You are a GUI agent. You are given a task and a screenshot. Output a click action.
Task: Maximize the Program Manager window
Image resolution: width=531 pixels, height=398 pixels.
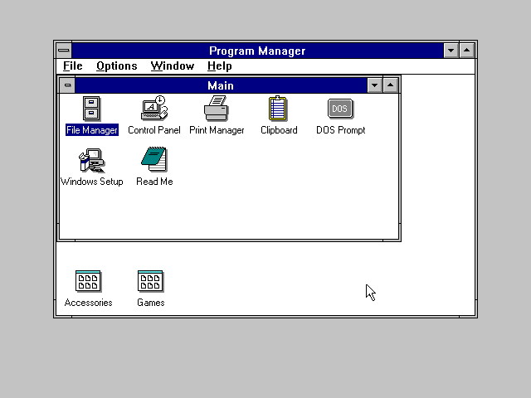point(466,51)
